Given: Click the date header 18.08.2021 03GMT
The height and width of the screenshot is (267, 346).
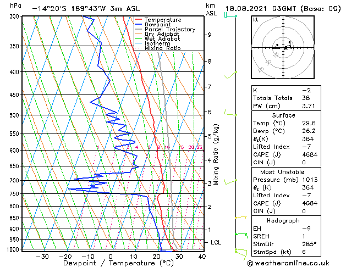Looking at the screenshot, I should [x=261, y=9].
